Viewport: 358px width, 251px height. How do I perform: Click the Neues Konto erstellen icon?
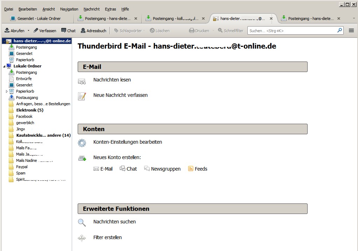coord(82,158)
